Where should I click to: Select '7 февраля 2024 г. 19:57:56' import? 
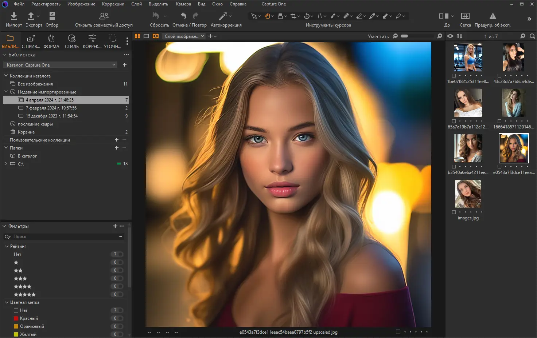[51, 108]
